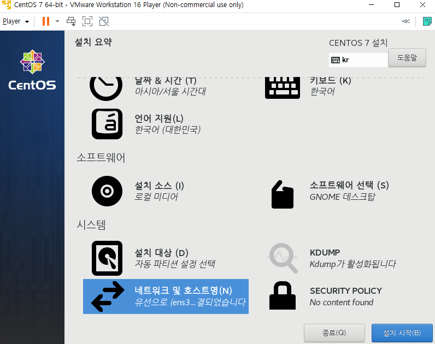This screenshot has height=344, width=435.
Task: Click the SECURITY POLICY label
Action: [346, 291]
